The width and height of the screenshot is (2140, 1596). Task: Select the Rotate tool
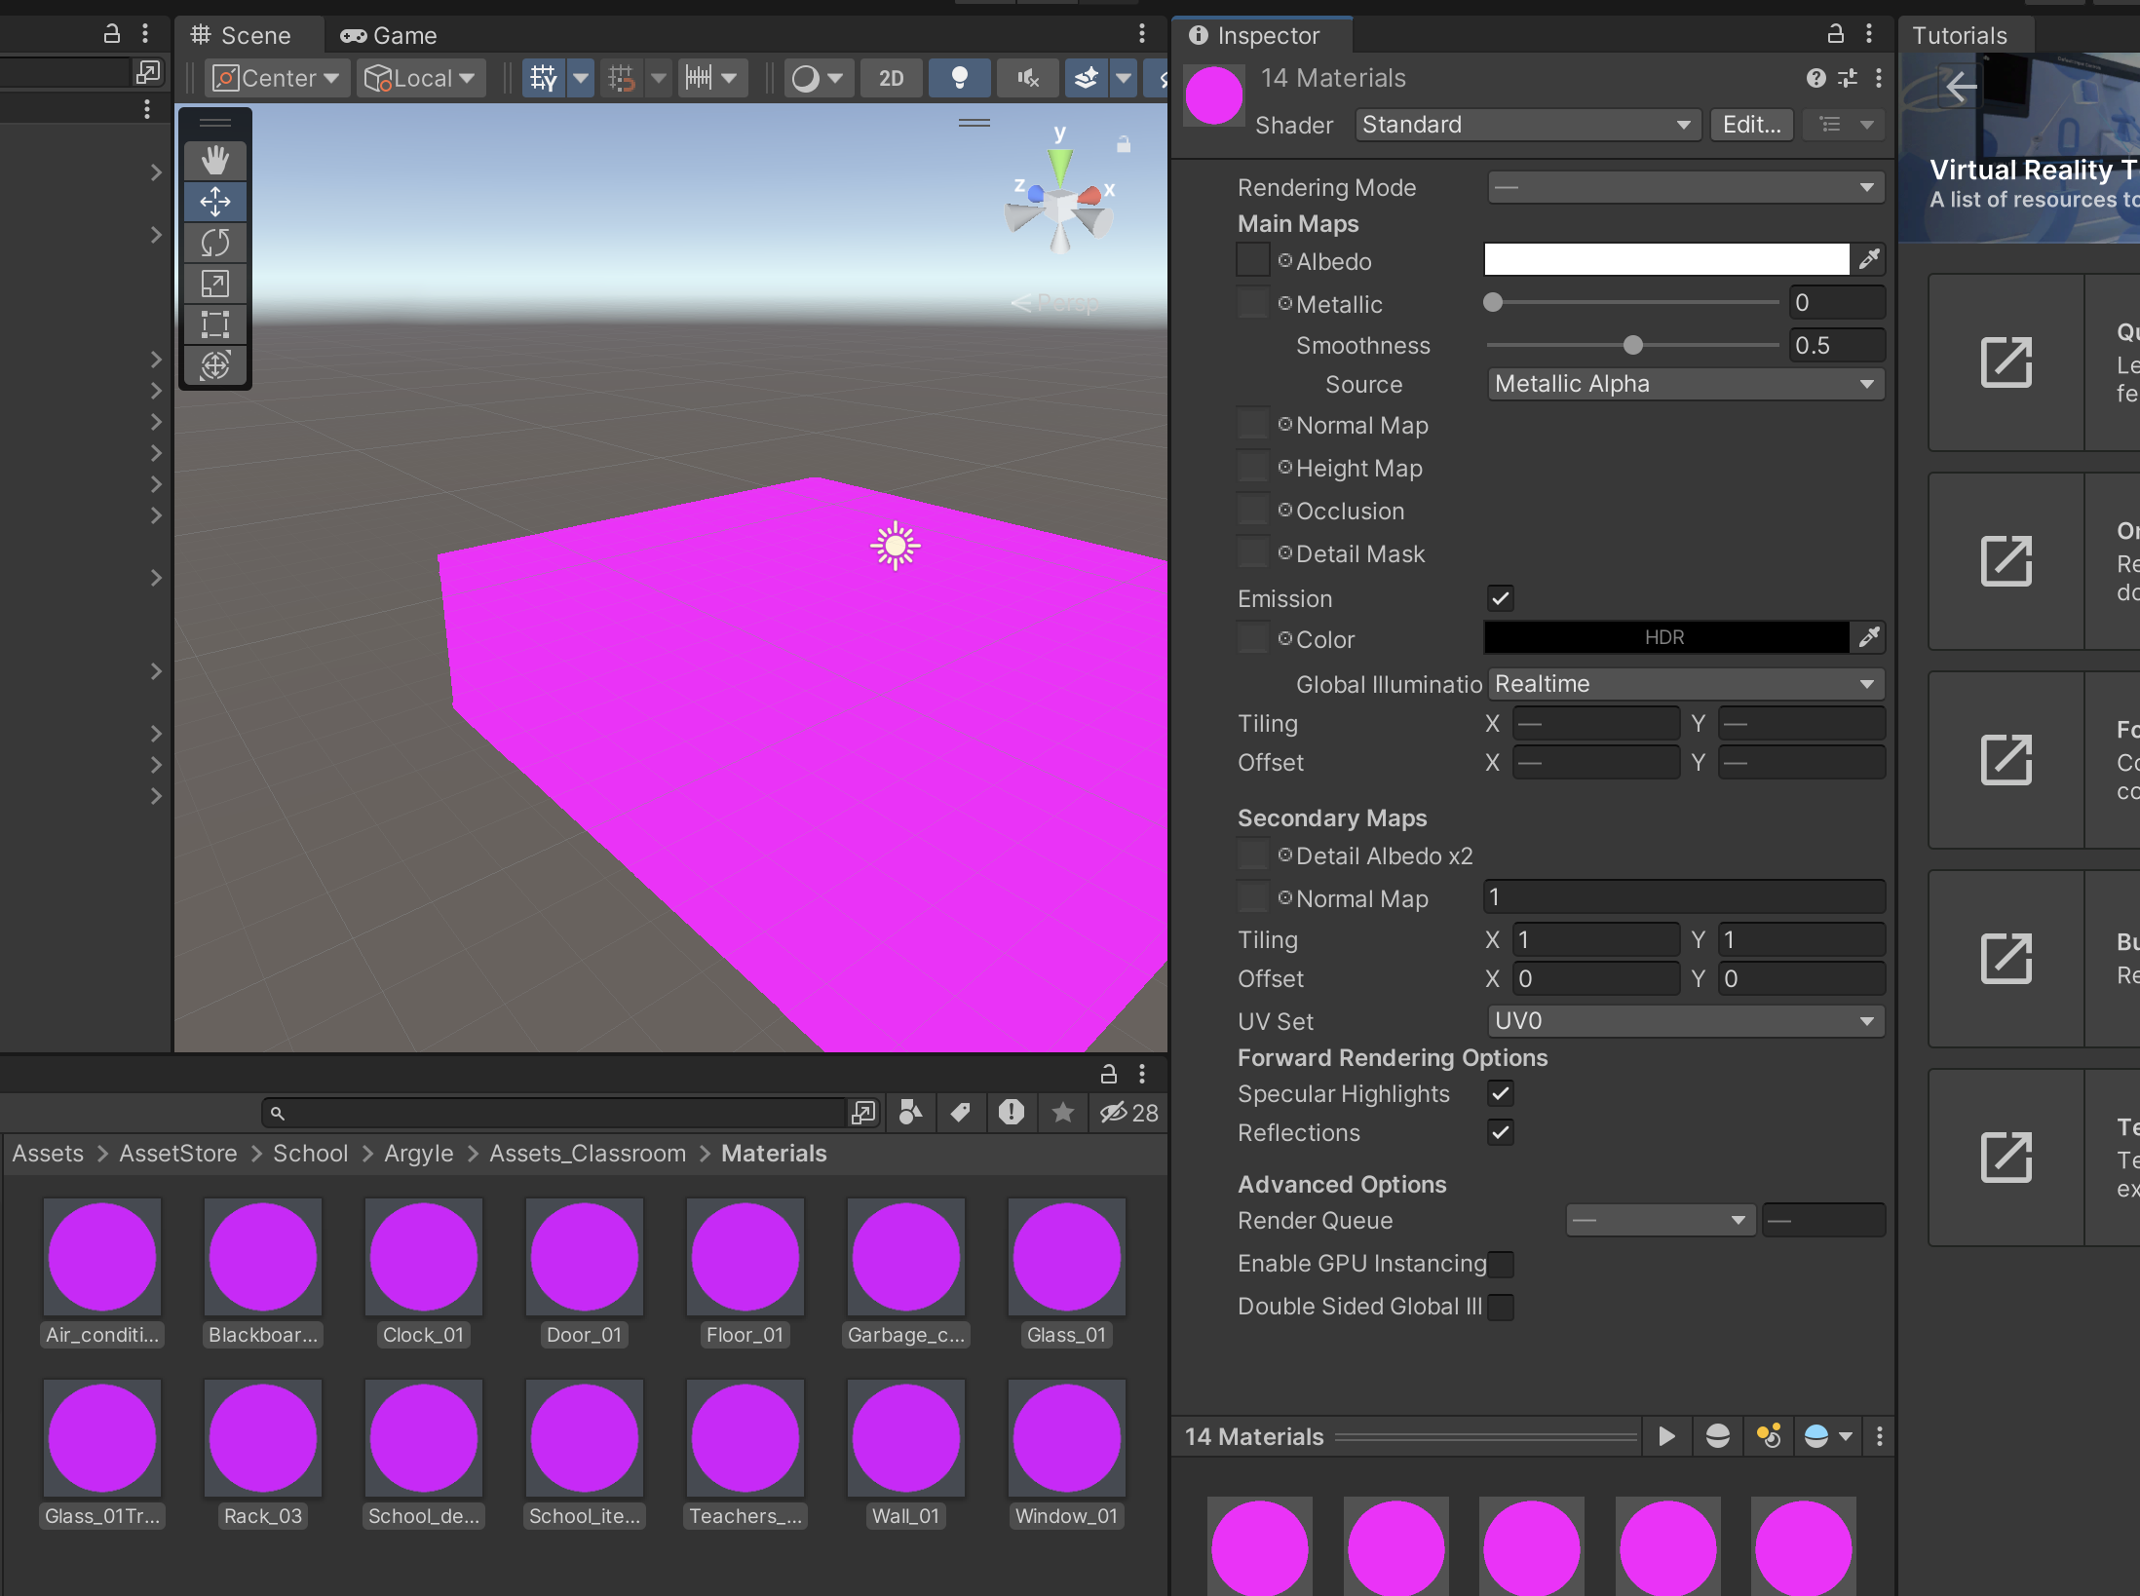(x=215, y=243)
